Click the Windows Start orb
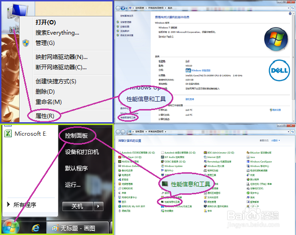The image size is (296, 235). [x=11, y=227]
